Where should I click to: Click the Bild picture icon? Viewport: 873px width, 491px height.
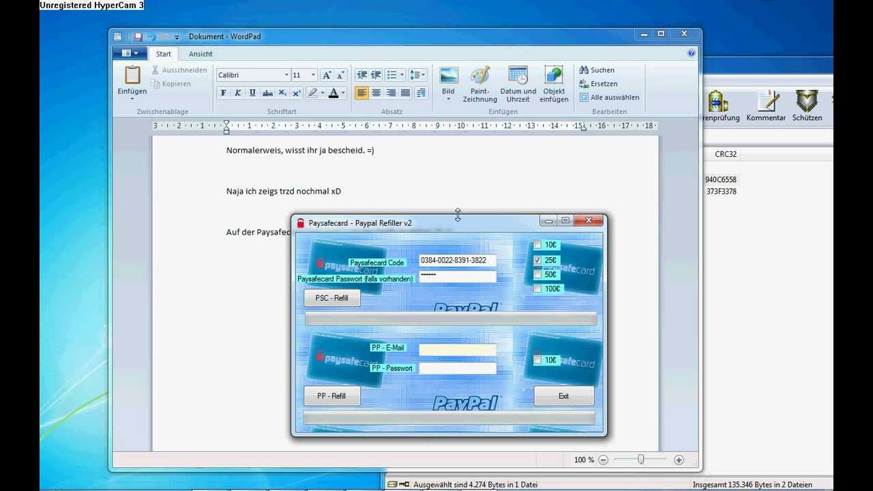[x=448, y=76]
